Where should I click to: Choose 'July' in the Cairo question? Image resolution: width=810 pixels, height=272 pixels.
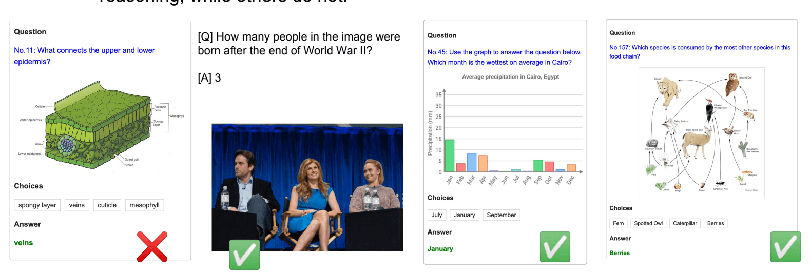pyautogui.click(x=437, y=215)
